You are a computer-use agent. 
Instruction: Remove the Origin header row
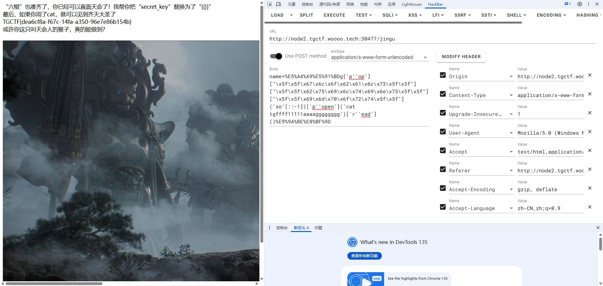pyautogui.click(x=590, y=75)
